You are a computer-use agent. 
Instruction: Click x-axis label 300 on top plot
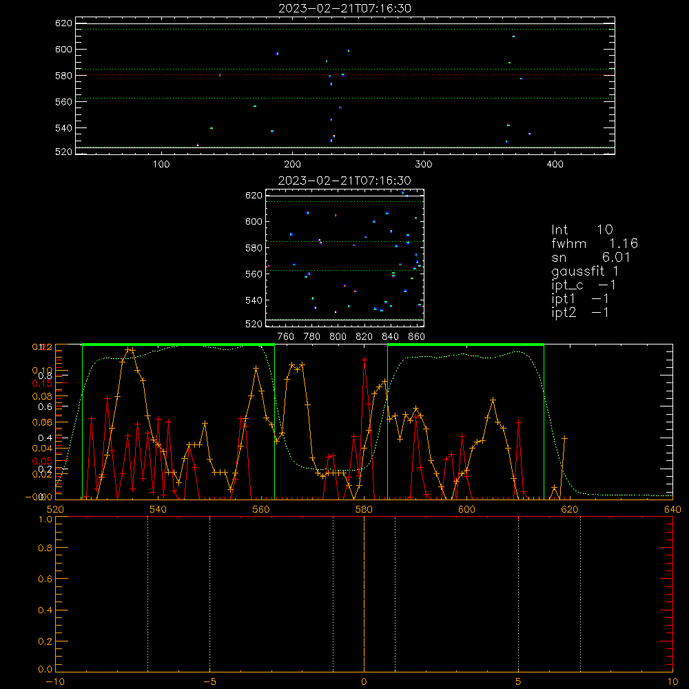point(424,165)
